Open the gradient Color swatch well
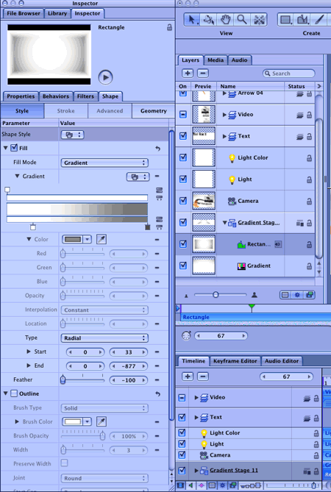Viewport: 331px width, 492px height. [73, 240]
